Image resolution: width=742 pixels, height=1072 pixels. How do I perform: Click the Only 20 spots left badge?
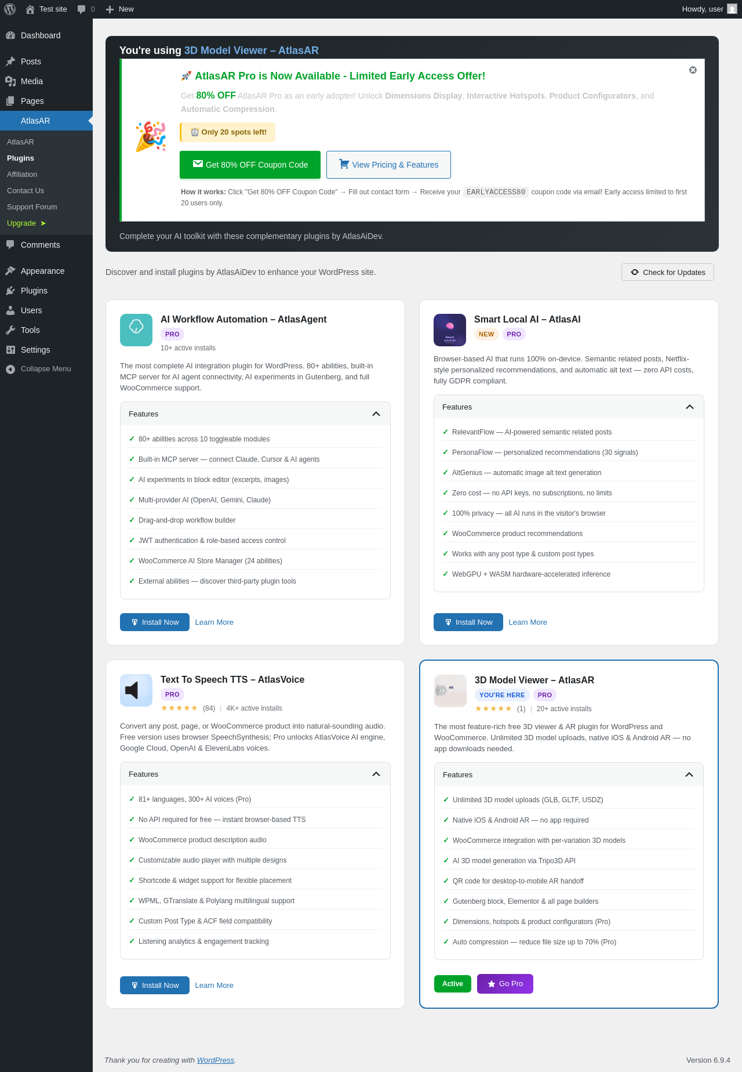pyautogui.click(x=228, y=132)
